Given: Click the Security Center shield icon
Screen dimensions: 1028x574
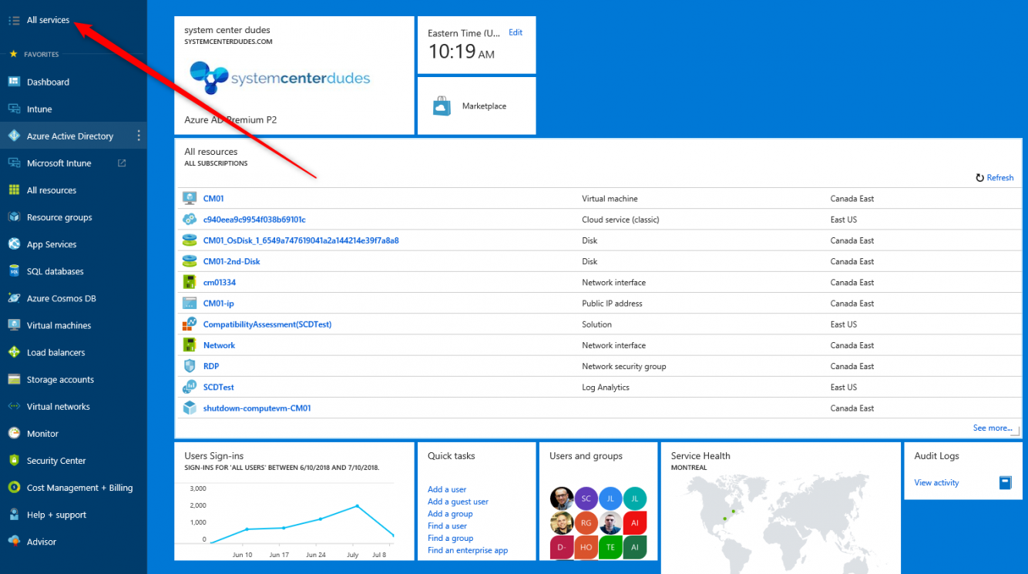Looking at the screenshot, I should (14, 461).
